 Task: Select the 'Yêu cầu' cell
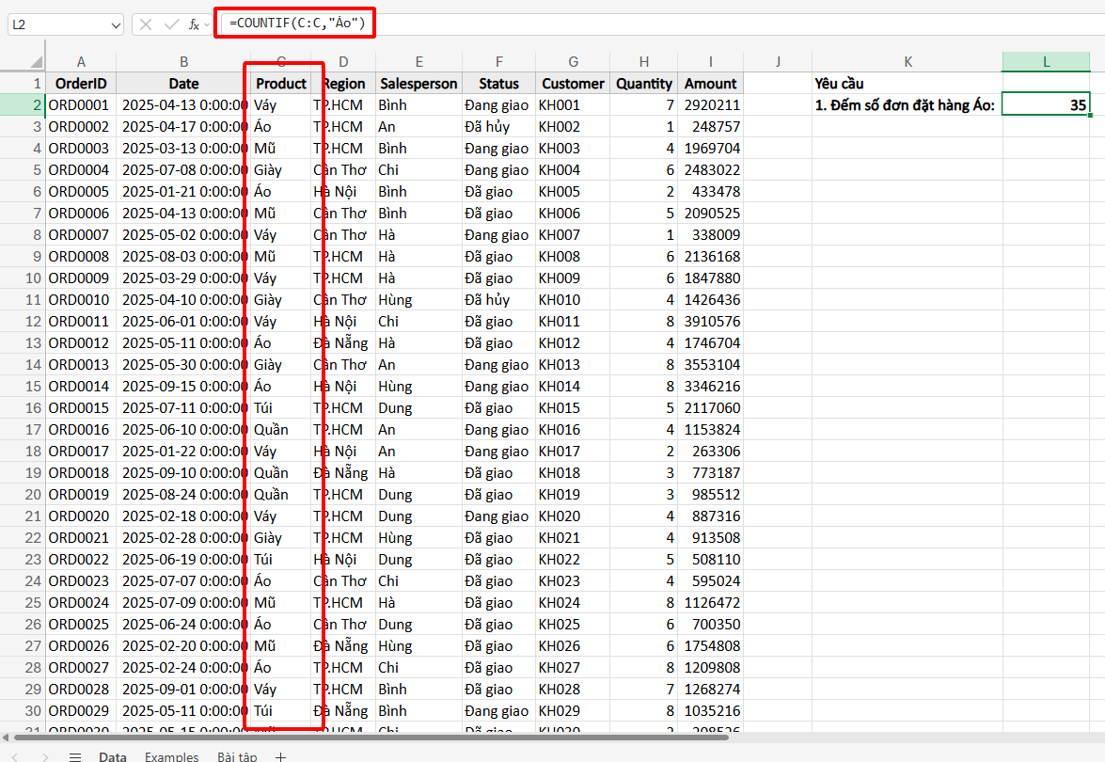pos(908,83)
